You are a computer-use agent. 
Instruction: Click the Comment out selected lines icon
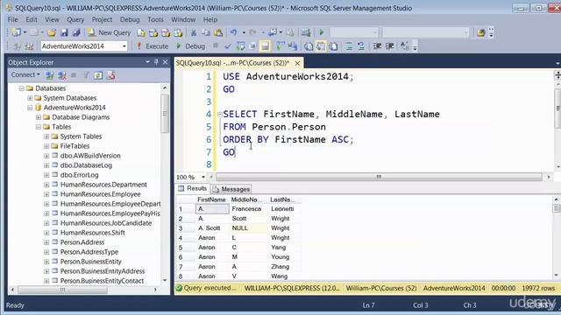(349, 46)
